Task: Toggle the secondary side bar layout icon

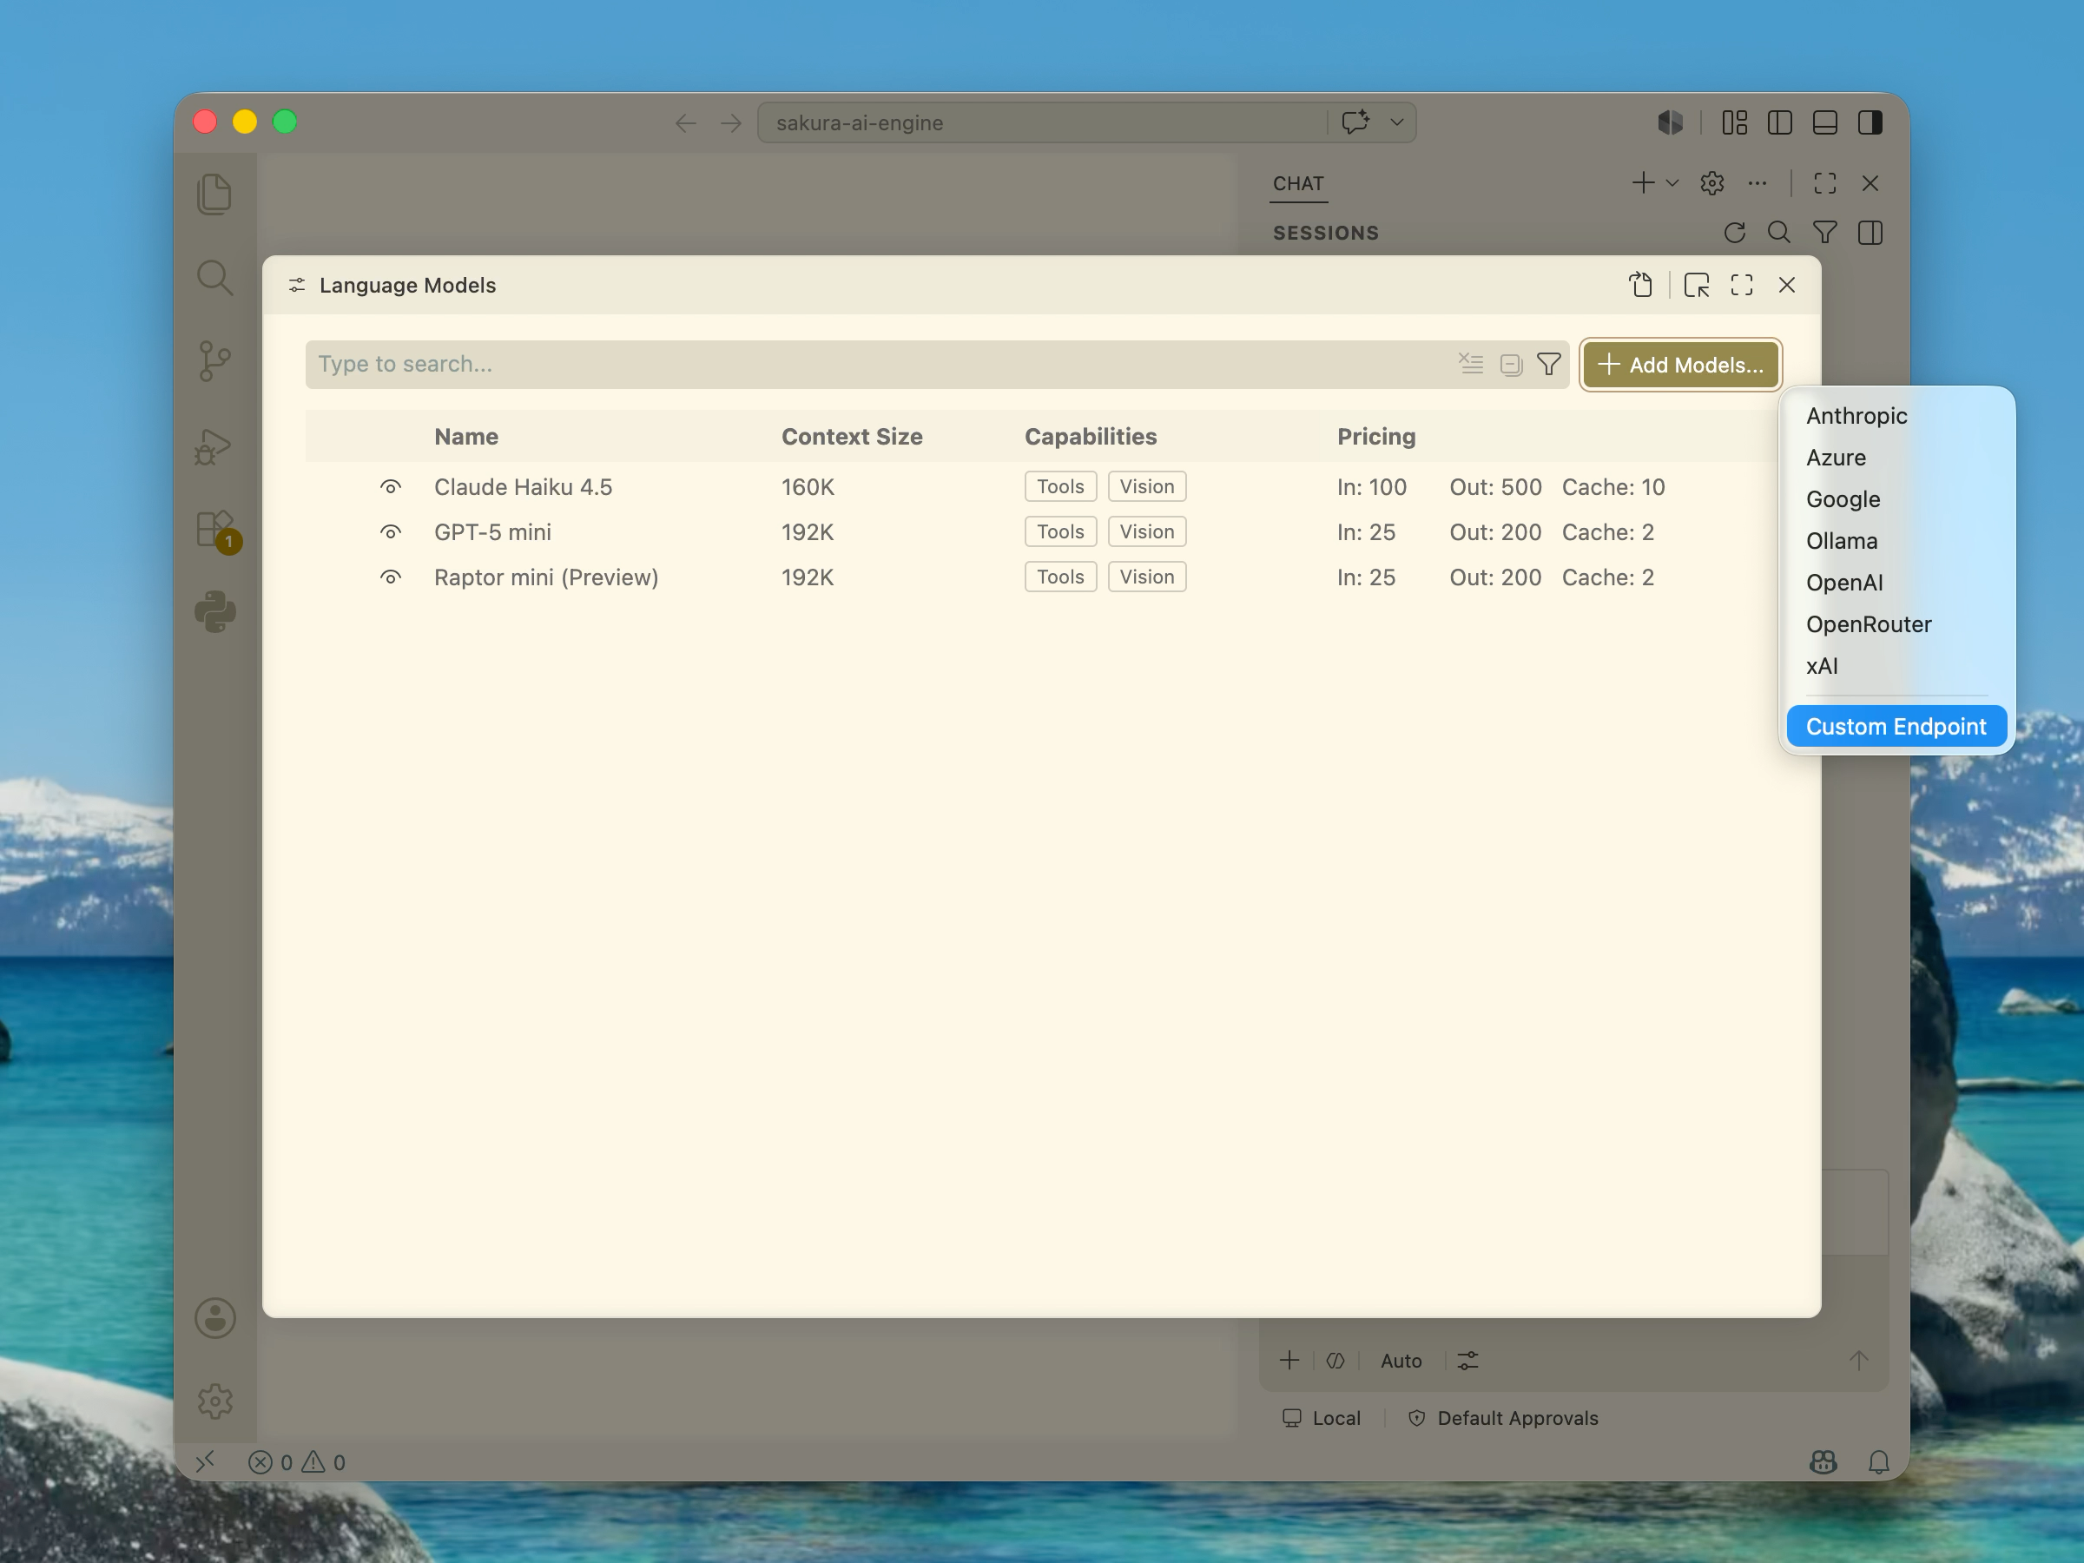Action: pos(1870,122)
